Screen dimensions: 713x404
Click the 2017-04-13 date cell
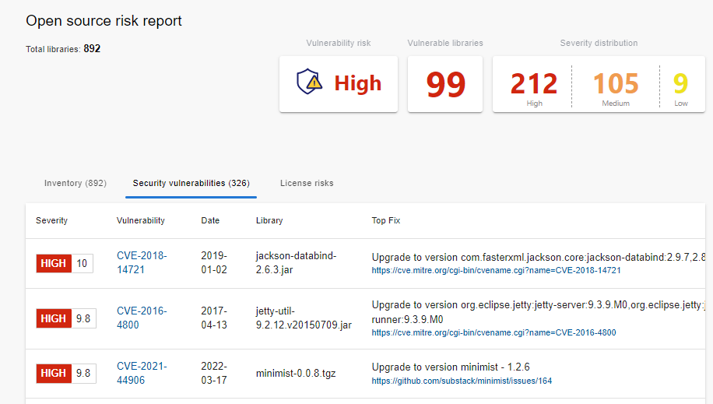pyautogui.click(x=214, y=318)
